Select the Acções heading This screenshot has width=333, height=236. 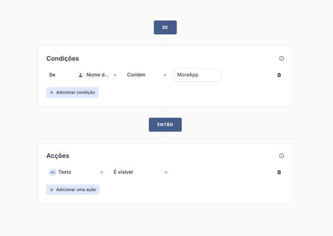coord(58,156)
